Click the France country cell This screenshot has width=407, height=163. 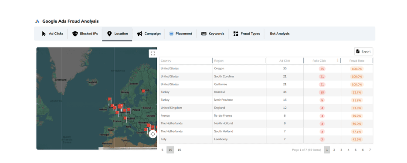tap(186, 115)
